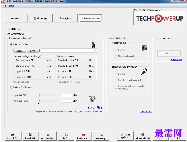Open the Fan settings tab
This screenshot has height=142, width=187.
(66, 18)
